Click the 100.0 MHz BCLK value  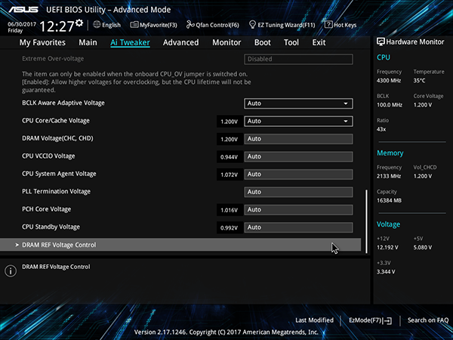389,105
